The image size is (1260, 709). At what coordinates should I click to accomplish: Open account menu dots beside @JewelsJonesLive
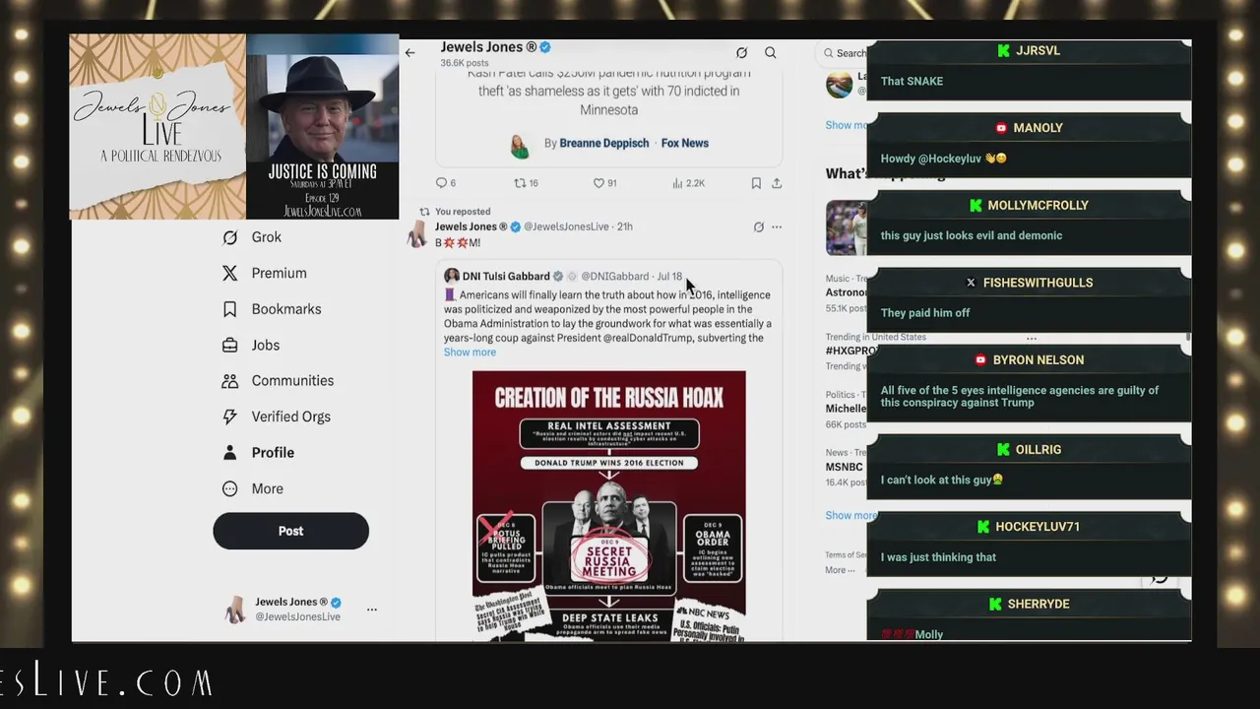pyautogui.click(x=372, y=610)
